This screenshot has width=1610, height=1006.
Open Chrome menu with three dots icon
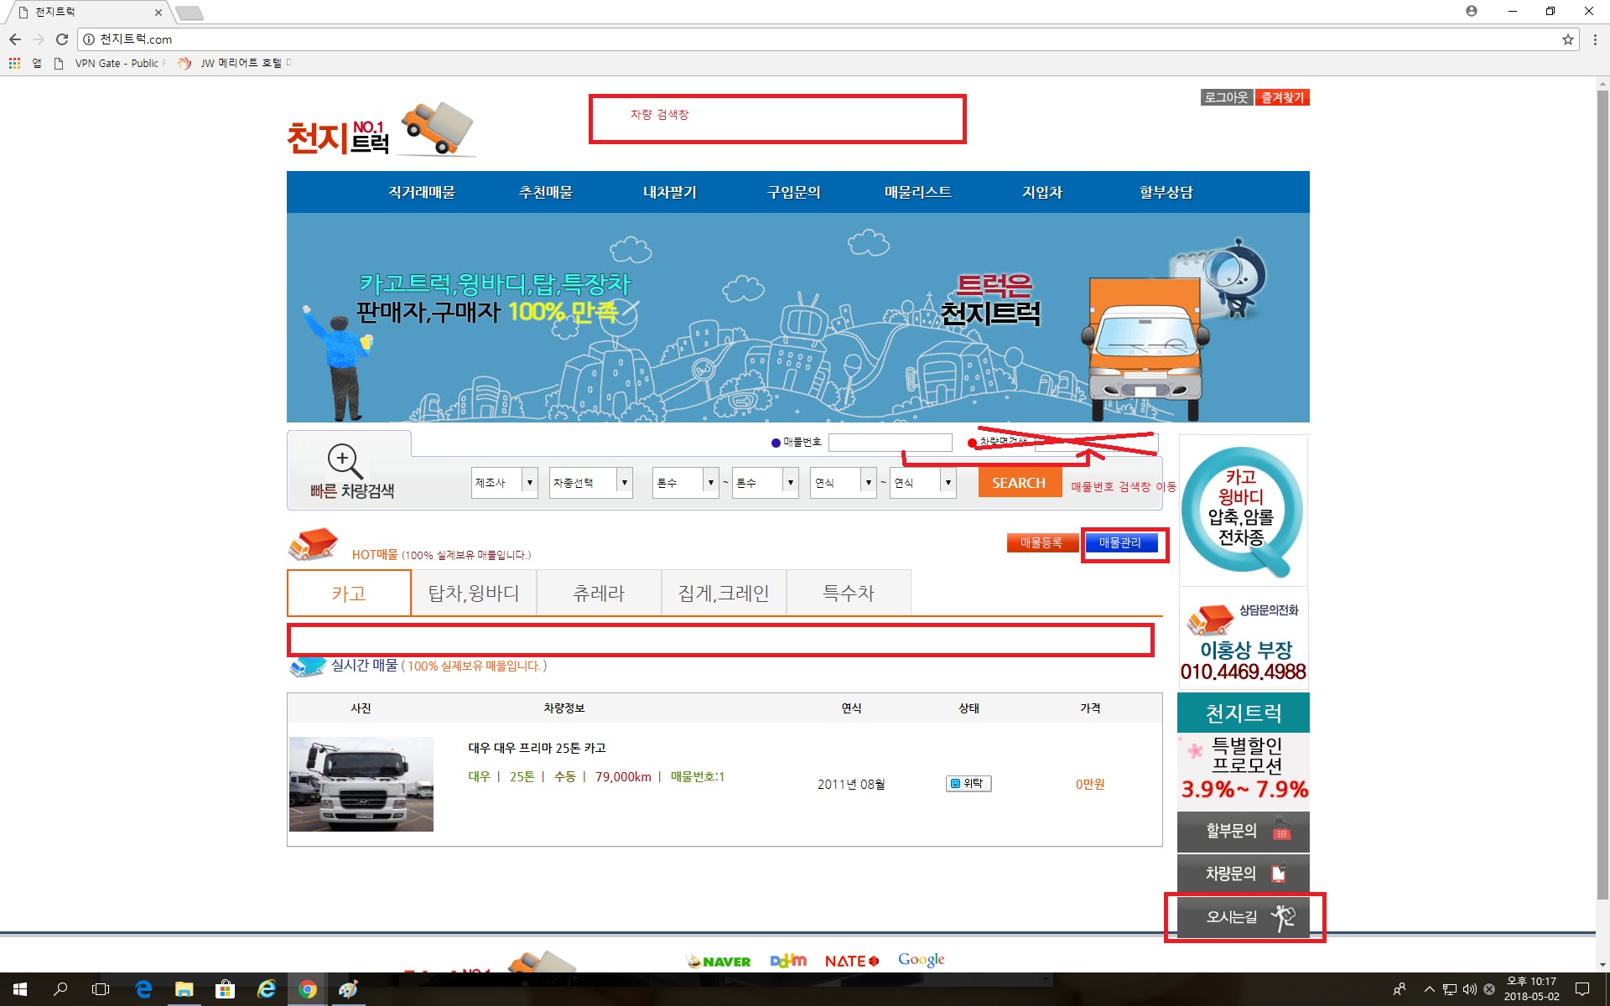point(1596,39)
